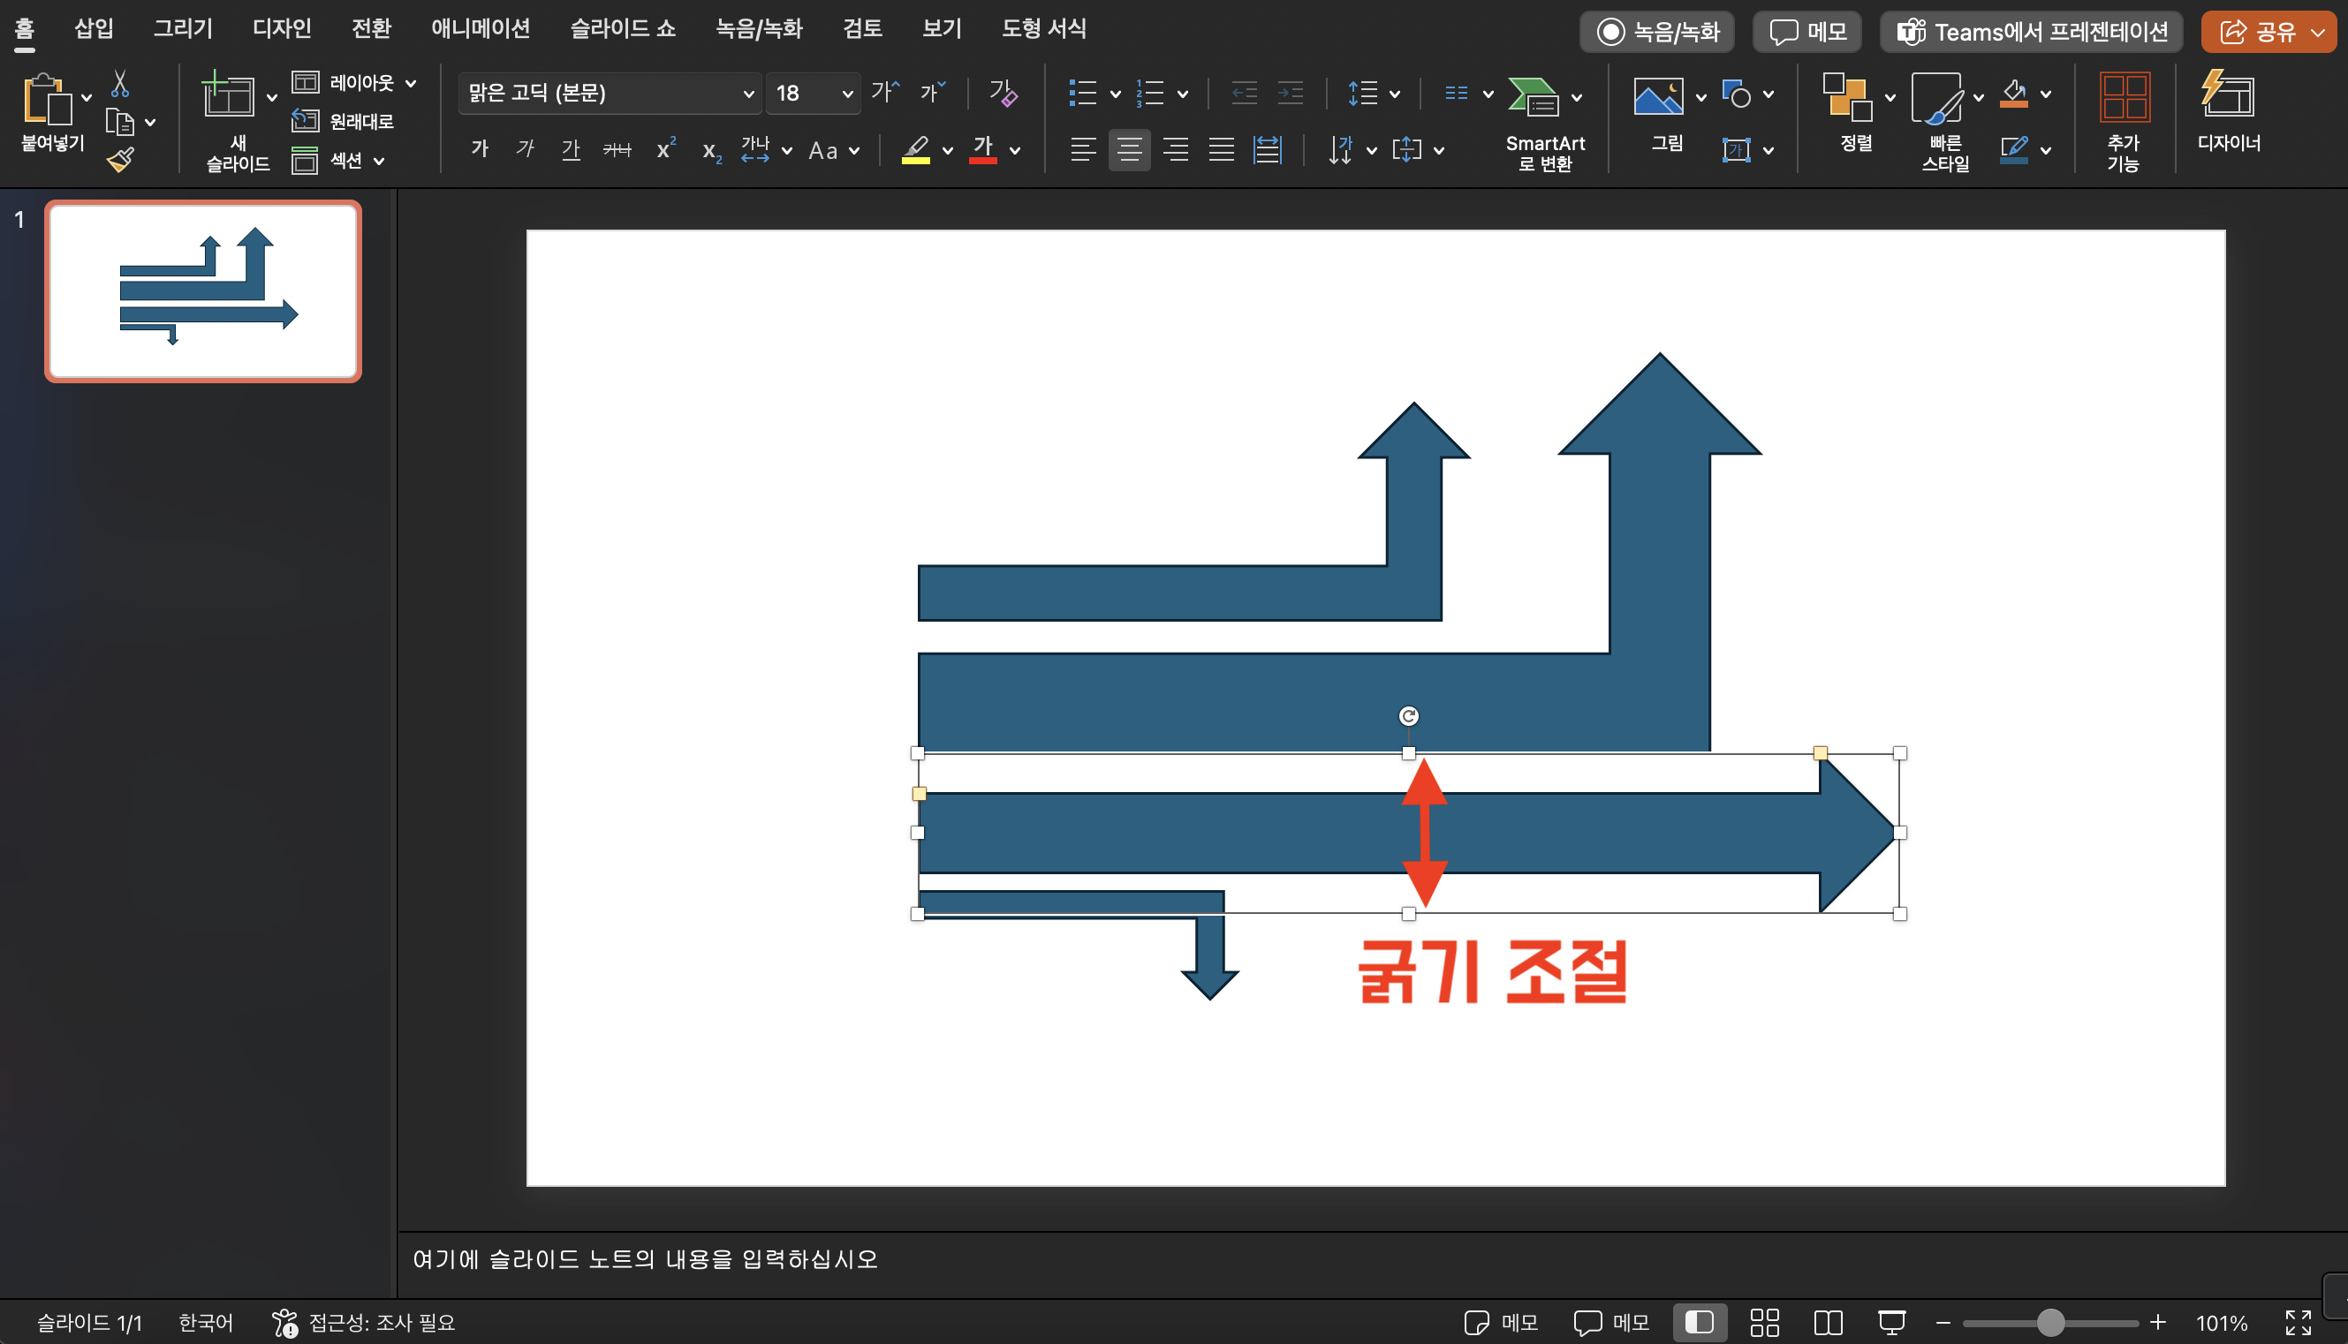The width and height of the screenshot is (2348, 1344).
Task: Expand the Layout (레이아웃) dropdown
Action: [x=411, y=83]
